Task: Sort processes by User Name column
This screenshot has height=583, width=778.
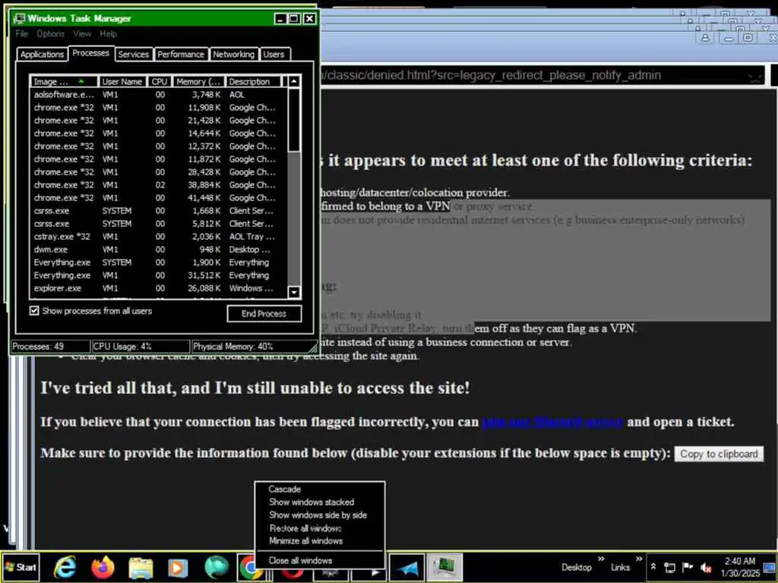Action: point(122,82)
